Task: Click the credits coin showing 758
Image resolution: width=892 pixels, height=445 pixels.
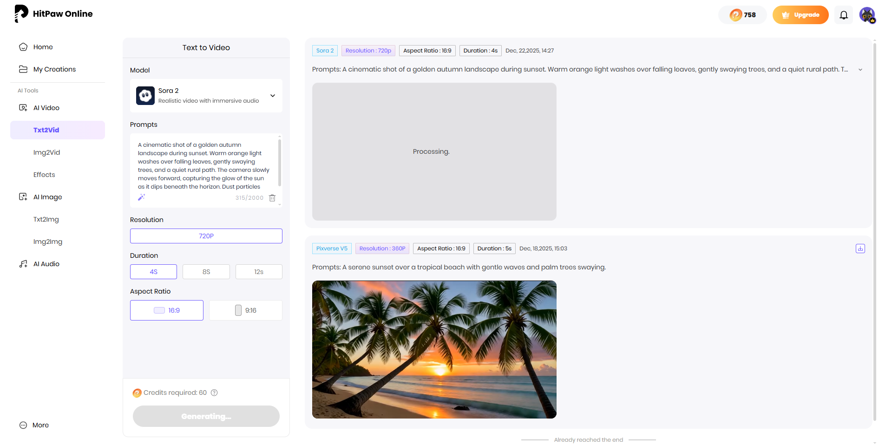Action: point(742,14)
